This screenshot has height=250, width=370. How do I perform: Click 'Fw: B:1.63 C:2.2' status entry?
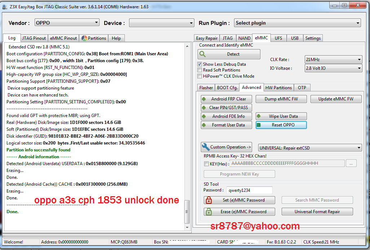coord(281,242)
